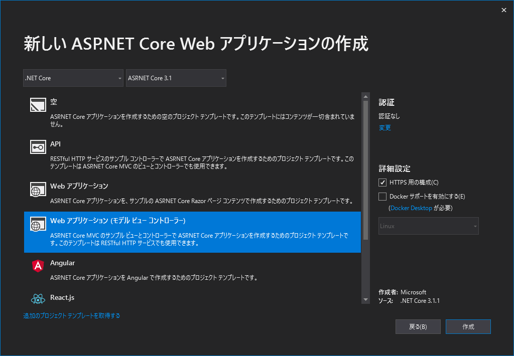Click the モデル ビュー コントローラー template icon
The image size is (514, 356).
pos(38,224)
